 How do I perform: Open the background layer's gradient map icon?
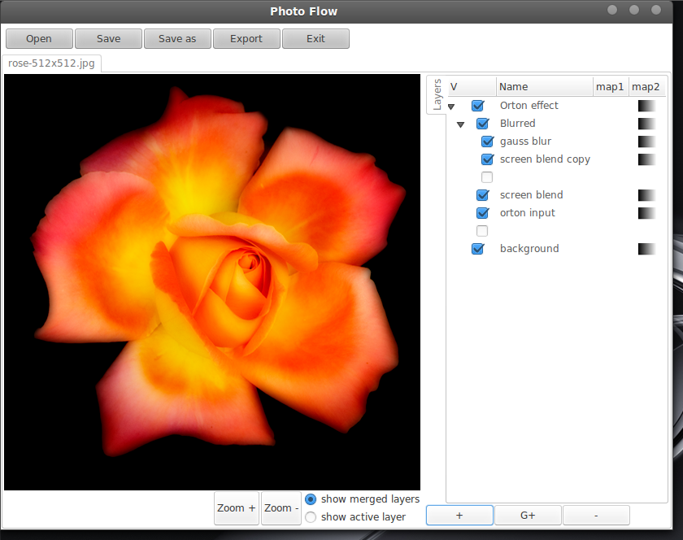[x=646, y=248]
